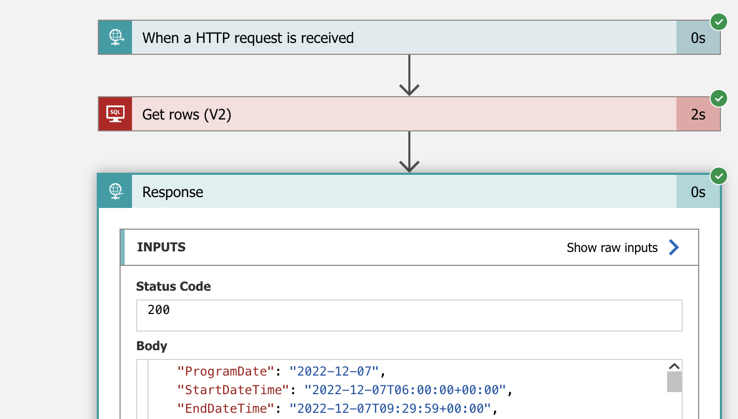Click the StartDateTime value in Body
The height and width of the screenshot is (419, 738).
(405, 390)
